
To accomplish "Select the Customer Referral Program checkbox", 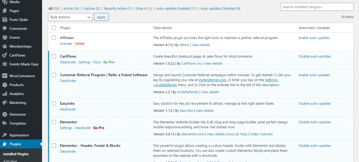I will click(54, 75).
